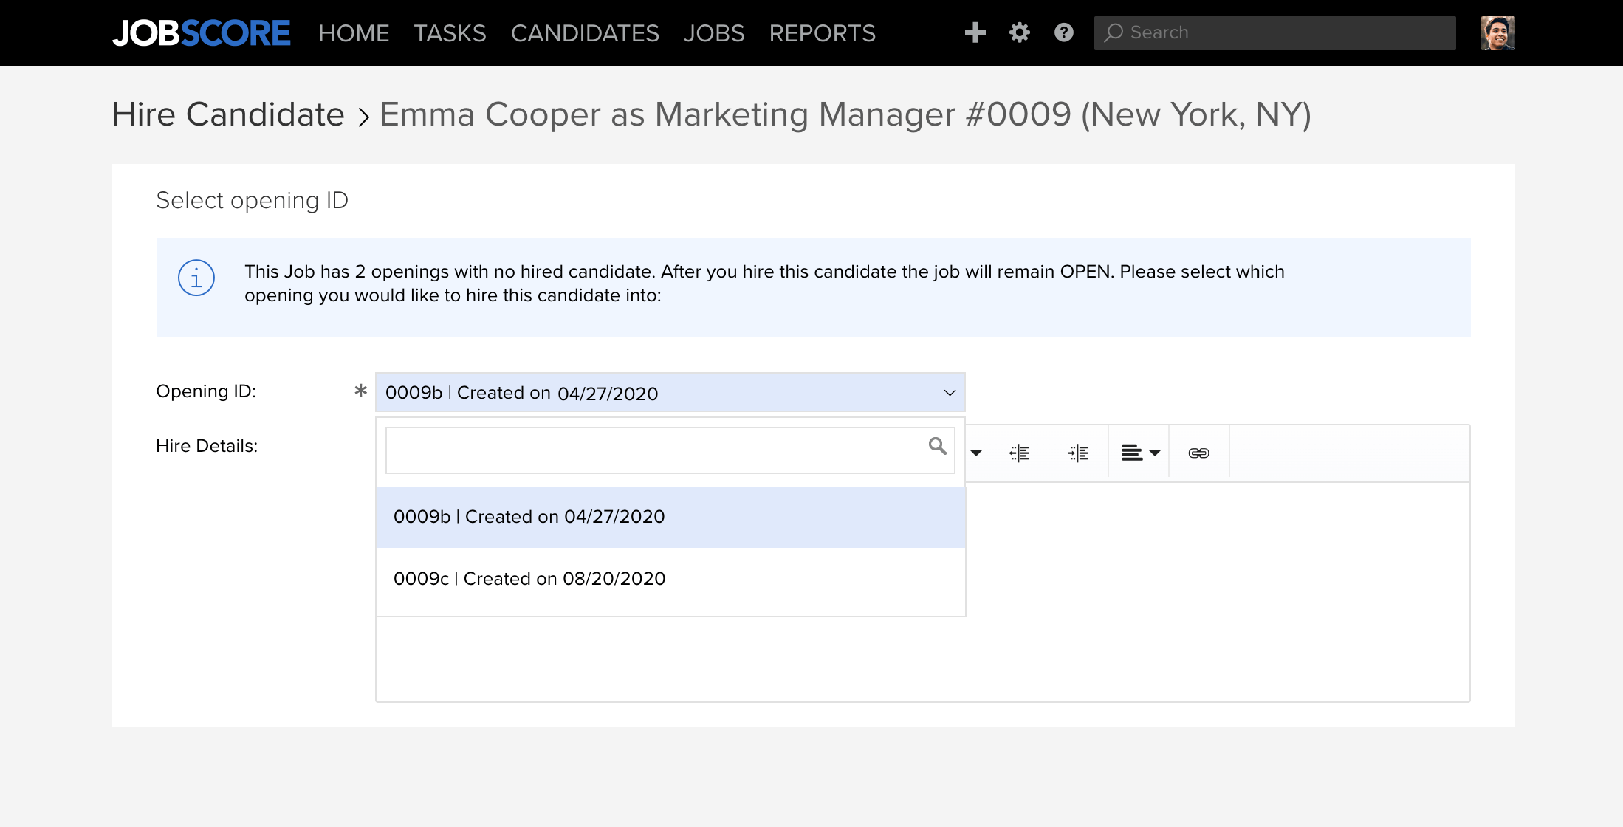
Task: Click the plus add-new icon
Action: (975, 32)
